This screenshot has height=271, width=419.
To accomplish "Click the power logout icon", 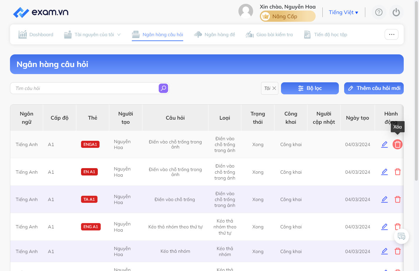I will pos(396,12).
